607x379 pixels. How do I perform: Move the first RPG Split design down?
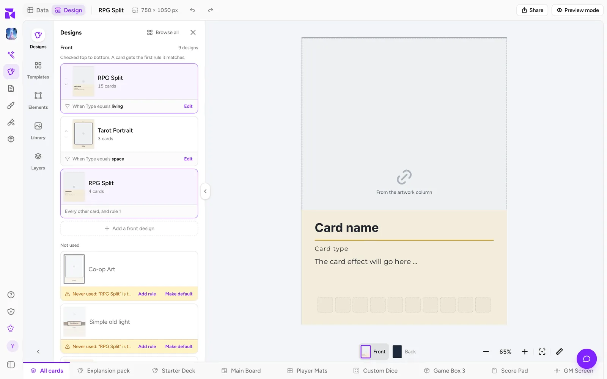tap(66, 85)
